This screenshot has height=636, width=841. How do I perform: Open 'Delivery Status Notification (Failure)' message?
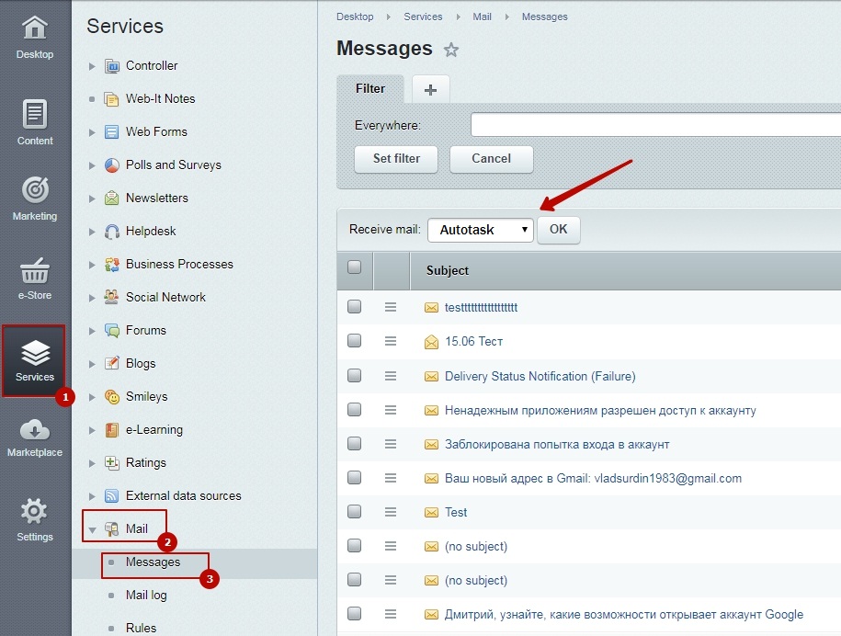[540, 377]
